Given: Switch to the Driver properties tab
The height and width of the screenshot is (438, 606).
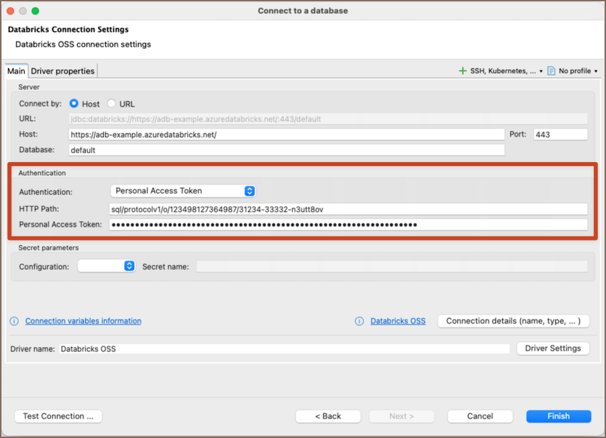Looking at the screenshot, I should pos(63,71).
